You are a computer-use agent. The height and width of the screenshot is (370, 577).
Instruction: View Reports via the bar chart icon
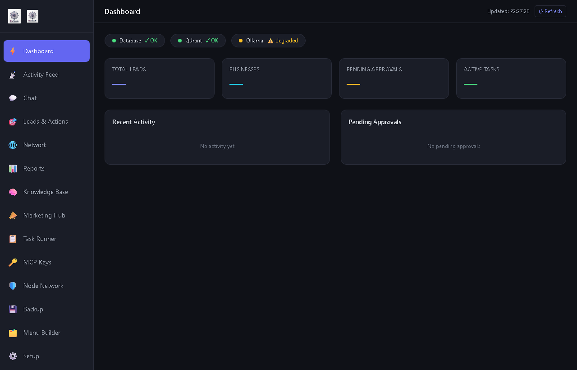pos(13,168)
